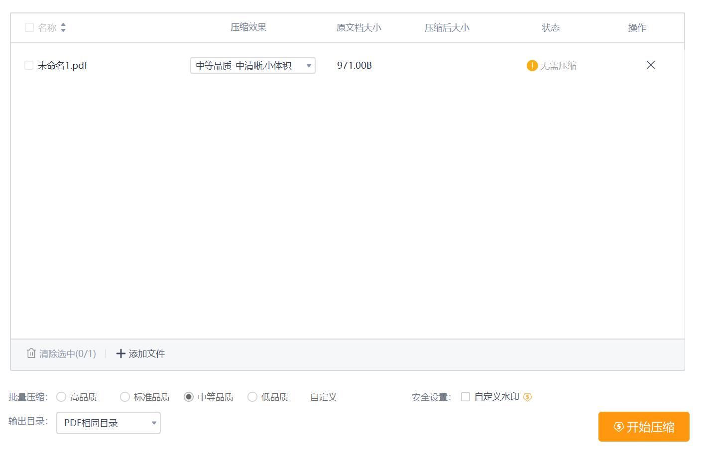
Task: Click dropdown arrow on the compression effect selector
Action: click(309, 65)
